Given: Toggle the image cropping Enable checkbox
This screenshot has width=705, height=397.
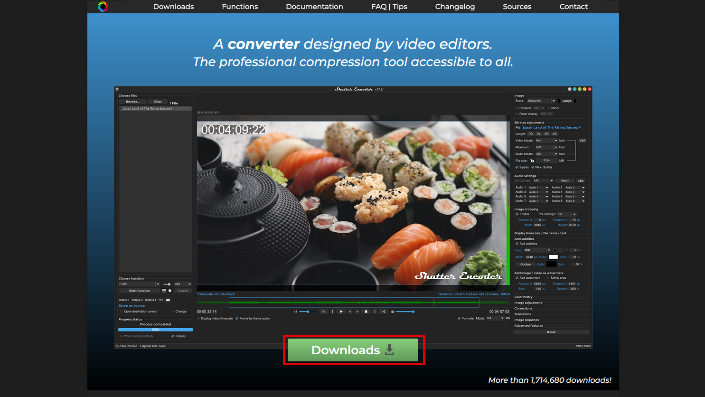Looking at the screenshot, I should 517,214.
